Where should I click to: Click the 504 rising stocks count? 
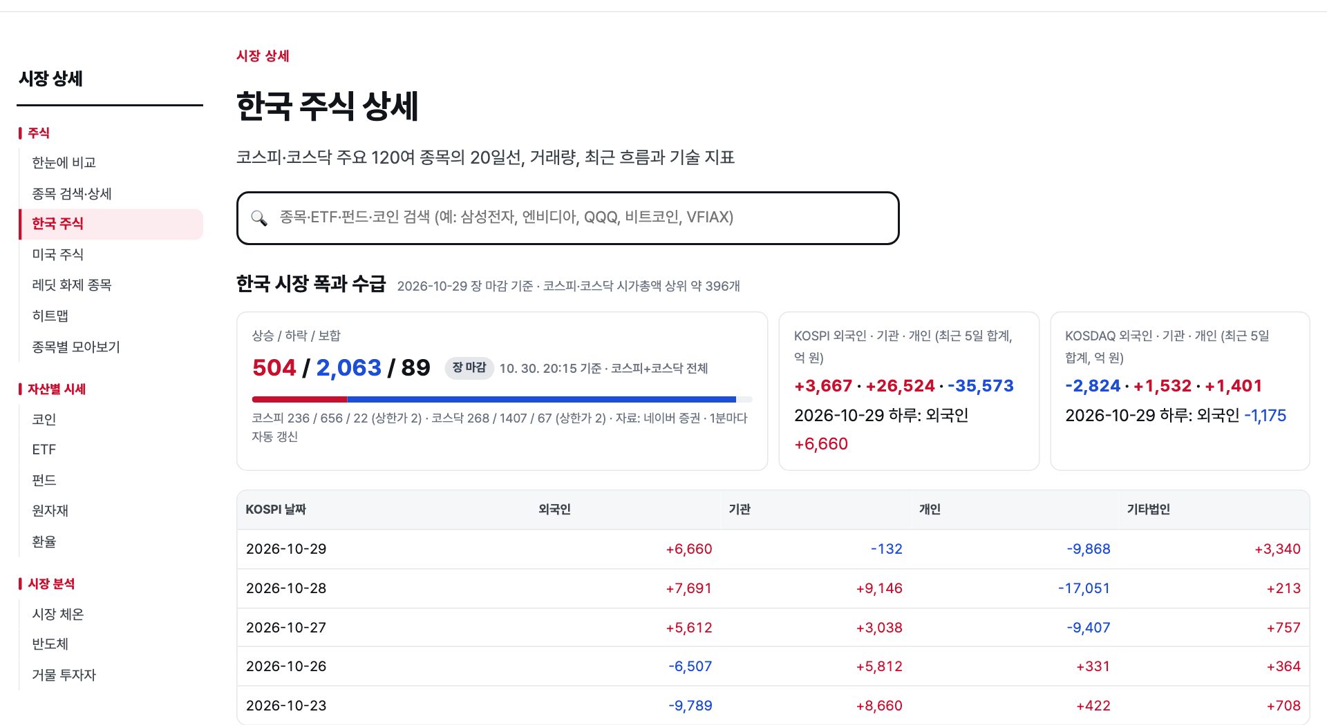tap(274, 367)
